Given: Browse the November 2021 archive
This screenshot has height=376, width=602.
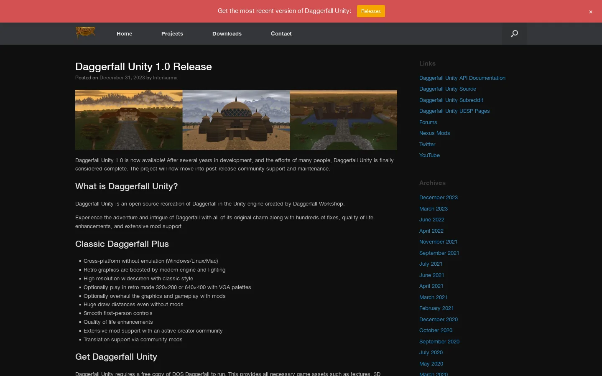Looking at the screenshot, I should [439, 242].
